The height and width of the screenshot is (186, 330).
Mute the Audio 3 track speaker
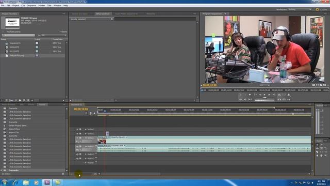[x=77, y=159]
